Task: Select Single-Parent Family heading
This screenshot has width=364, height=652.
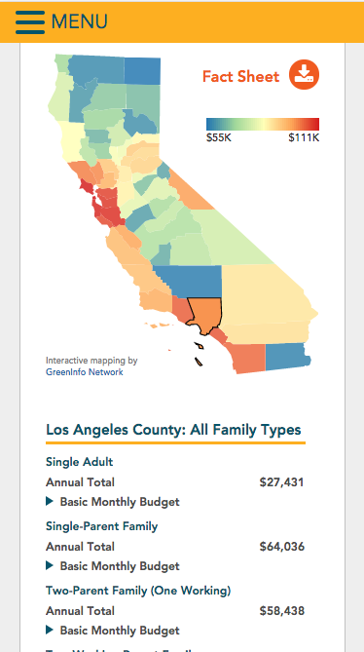Action: (101, 526)
